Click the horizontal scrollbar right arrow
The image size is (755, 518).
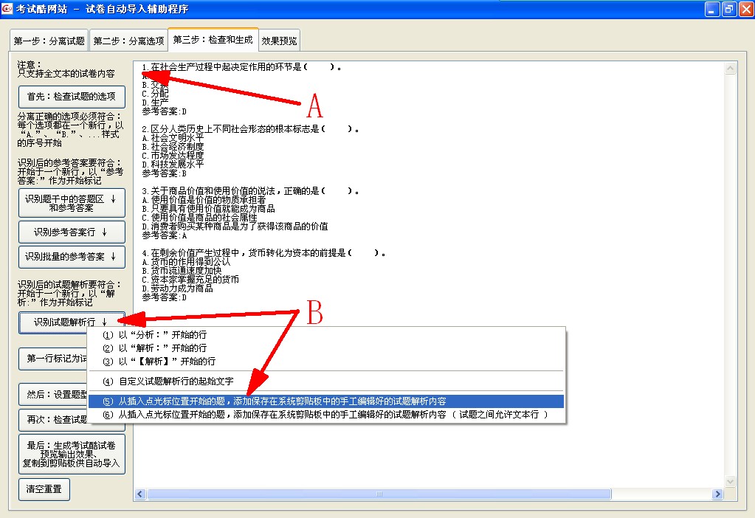717,494
